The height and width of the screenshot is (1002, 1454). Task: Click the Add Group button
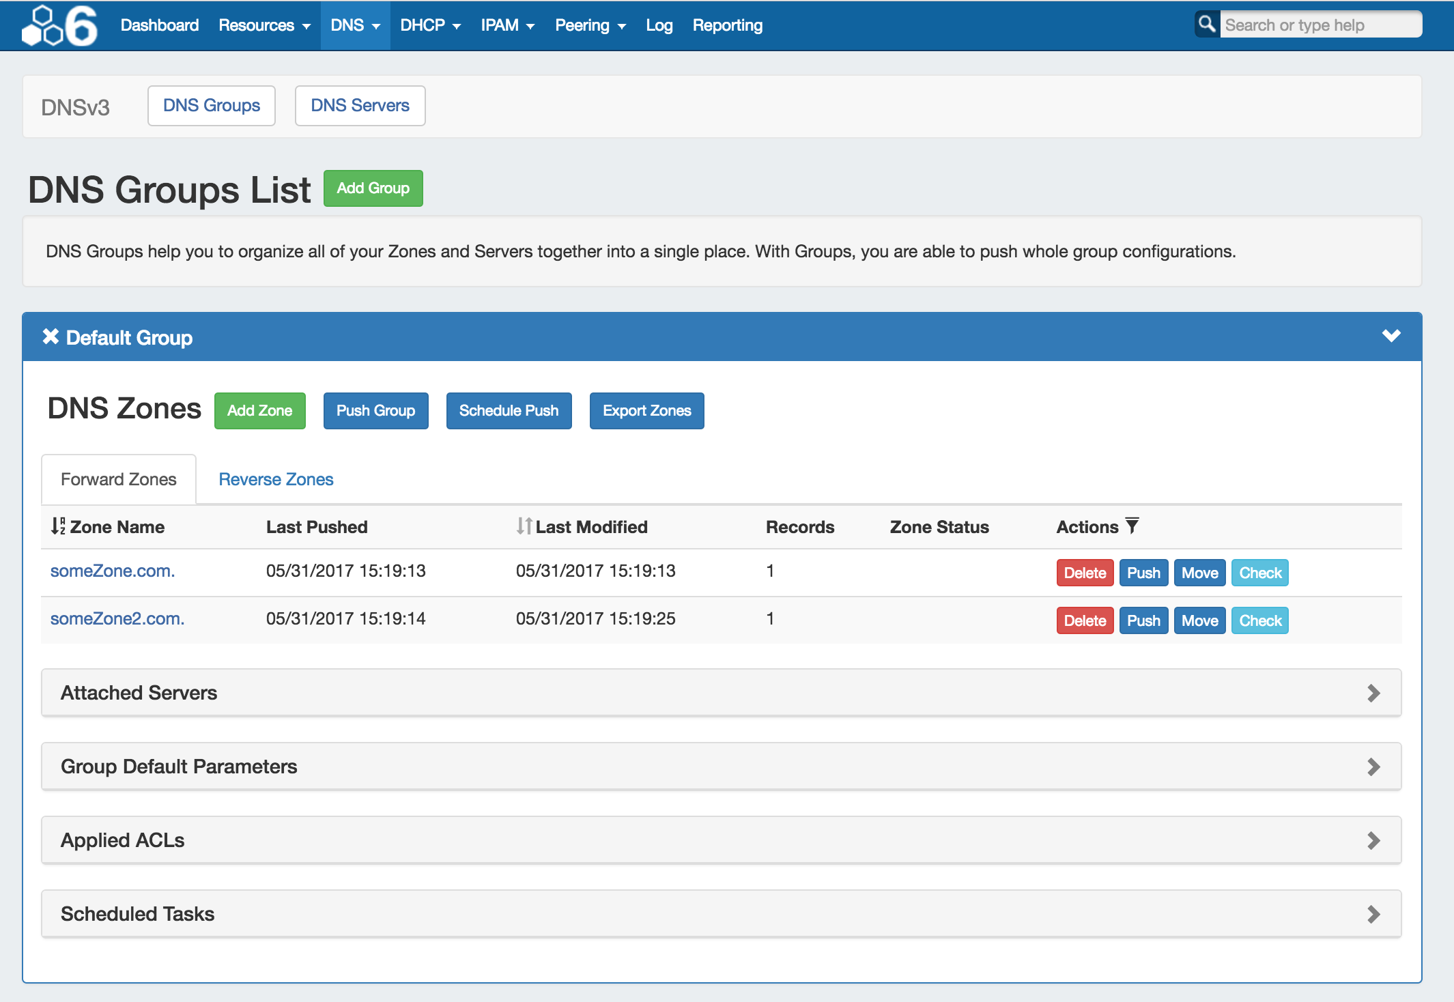(x=373, y=188)
